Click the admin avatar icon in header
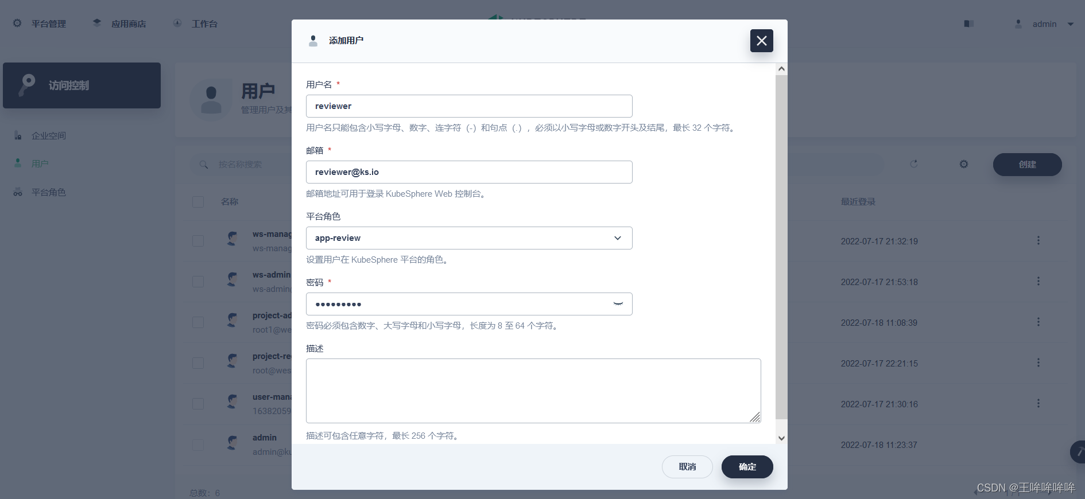The width and height of the screenshot is (1085, 499). [1018, 24]
